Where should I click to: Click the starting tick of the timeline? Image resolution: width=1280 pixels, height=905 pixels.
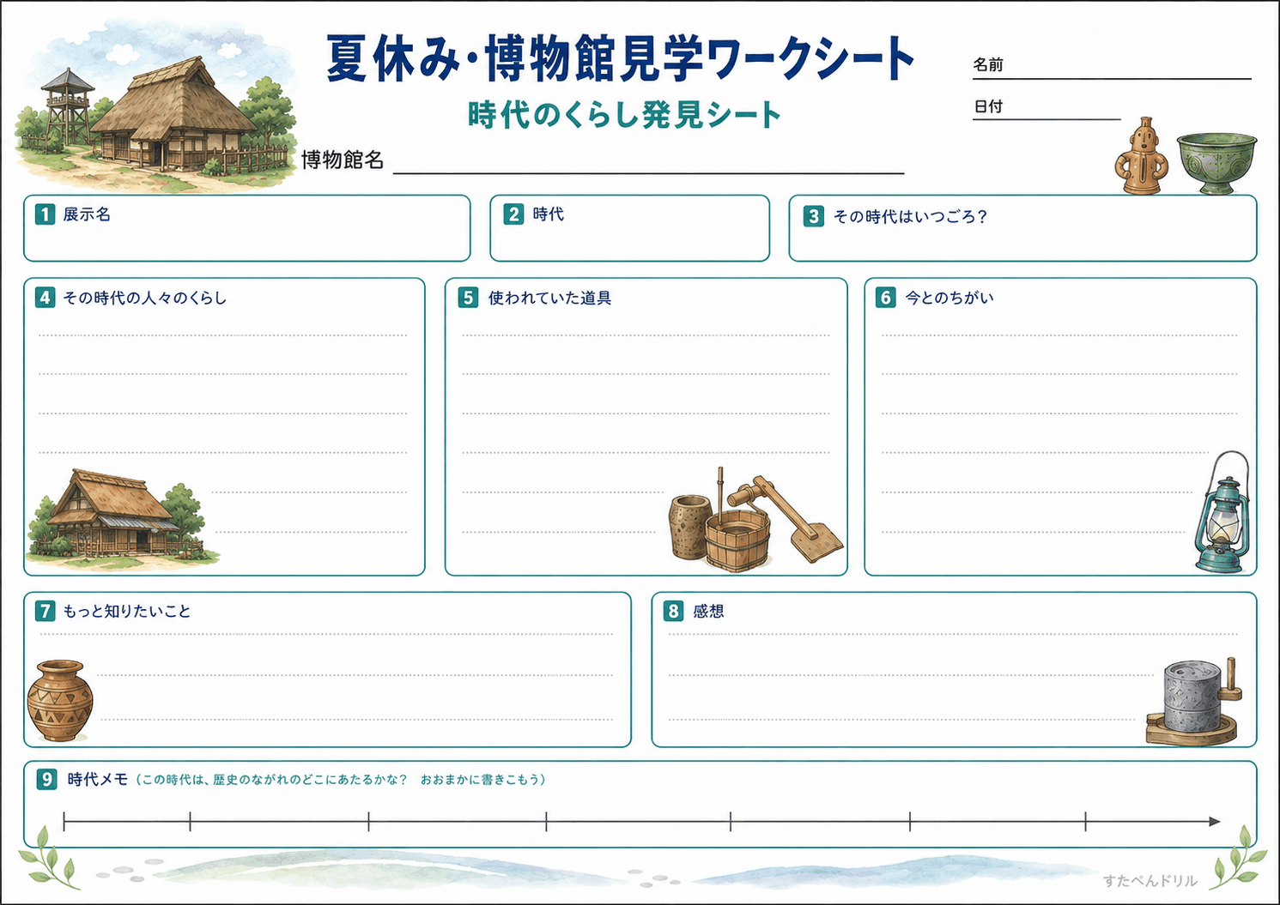point(64,822)
